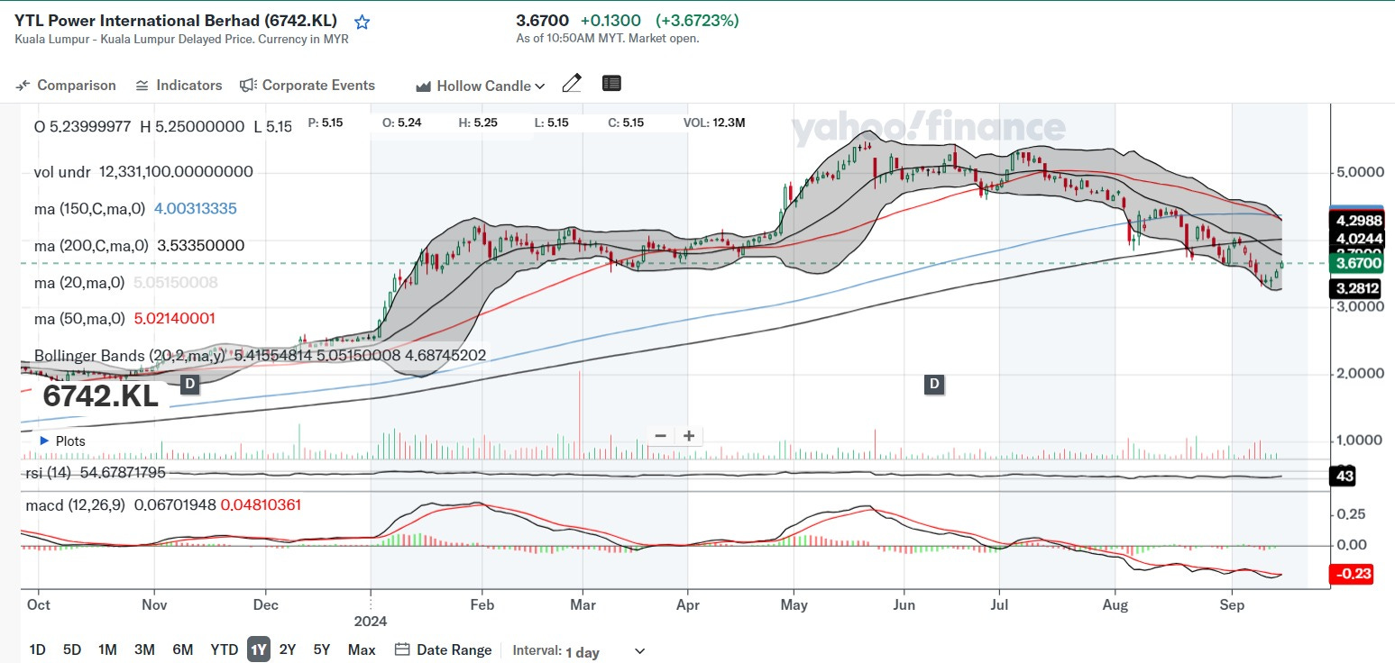1395x663 pixels.
Task: Click the (+3.6723%) percent change value
Action: tap(697, 20)
